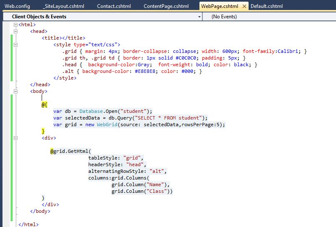Screen dimensions: 336x227
Task: Switch to Contact.cshtml tab
Action: [114, 6]
